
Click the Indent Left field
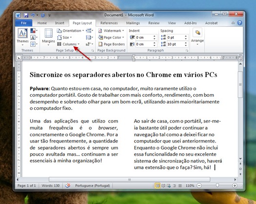(x=144, y=38)
